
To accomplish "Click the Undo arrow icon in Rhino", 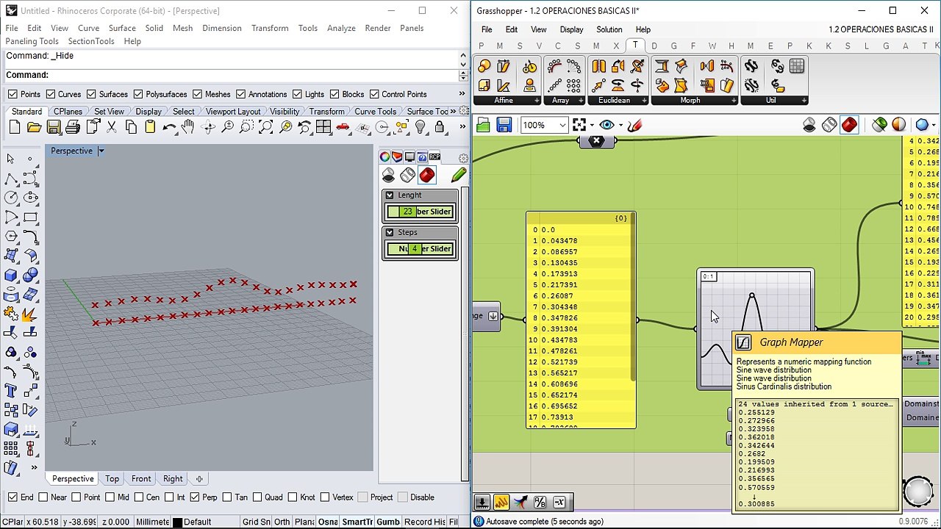I will point(169,128).
